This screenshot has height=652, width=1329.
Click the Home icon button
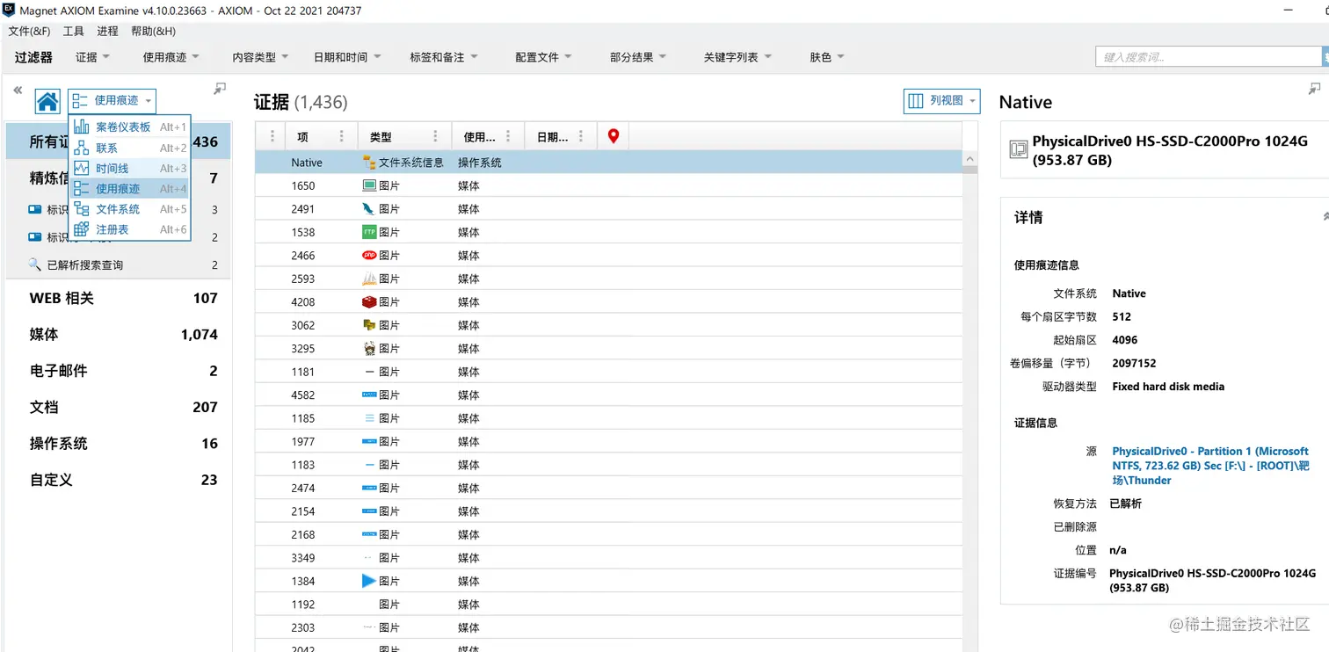[47, 101]
